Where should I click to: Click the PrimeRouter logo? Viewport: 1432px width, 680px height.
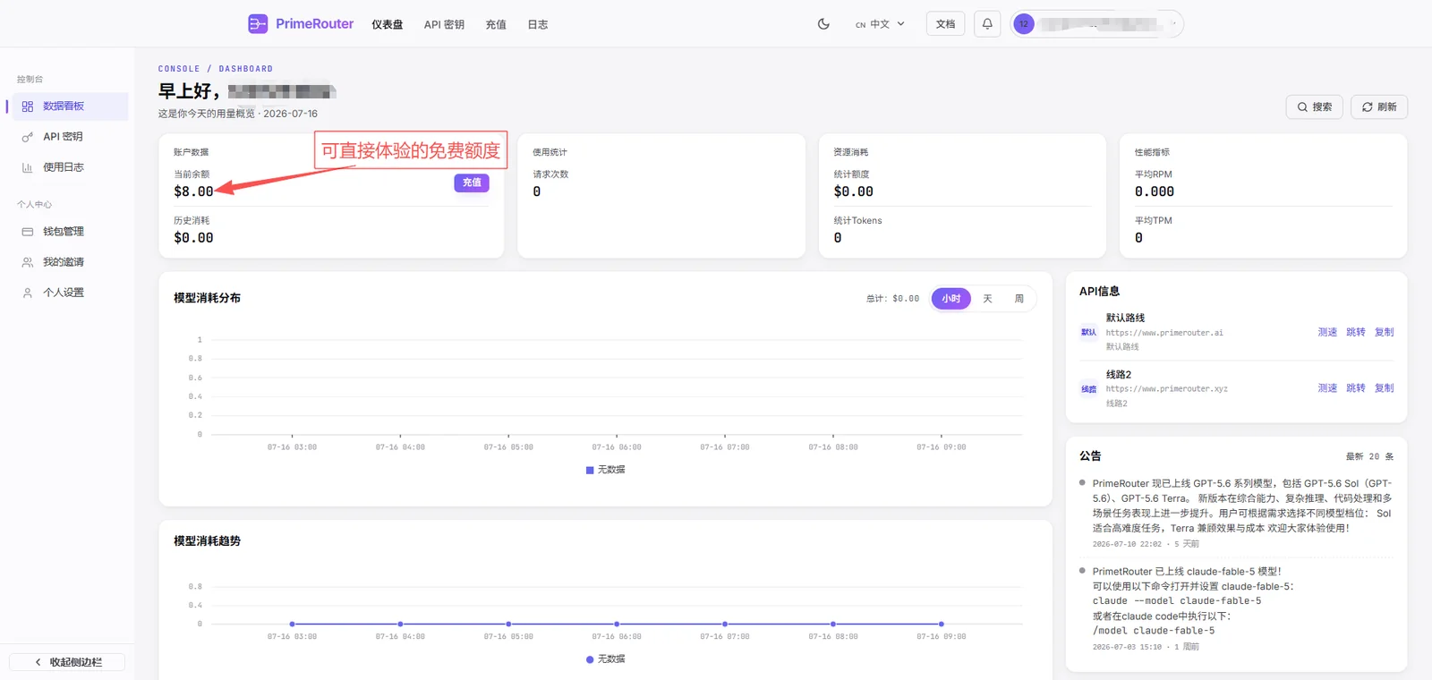(301, 24)
